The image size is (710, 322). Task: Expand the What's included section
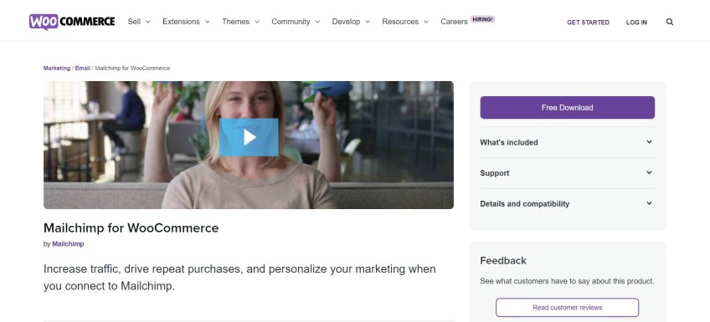click(568, 142)
